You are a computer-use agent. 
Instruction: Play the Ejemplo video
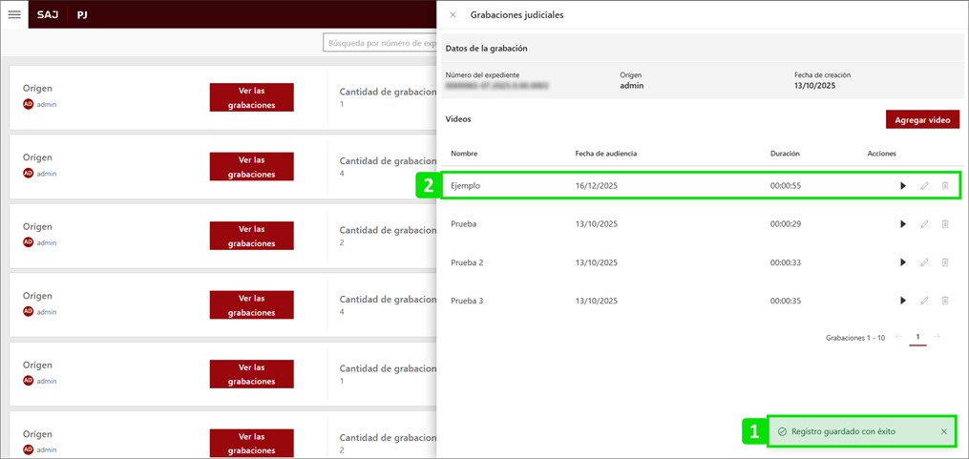(903, 185)
